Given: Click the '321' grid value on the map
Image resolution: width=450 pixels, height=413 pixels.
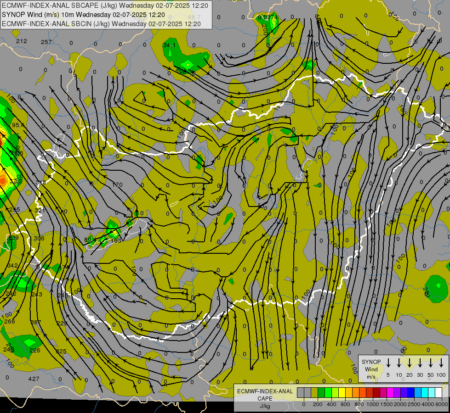Looking at the screenshot, I should (40, 210).
